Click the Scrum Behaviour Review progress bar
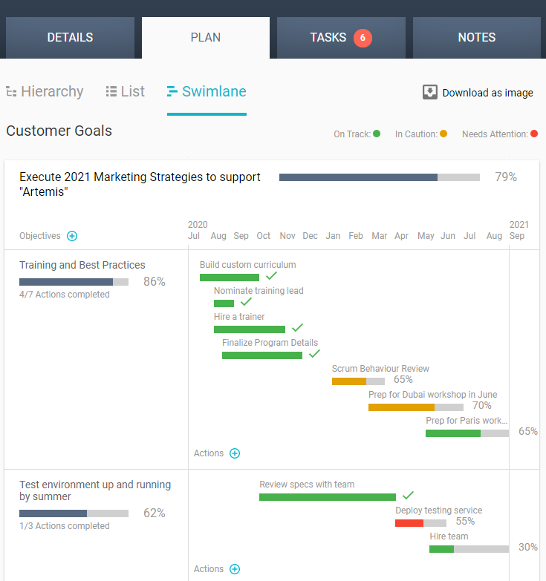 coord(358,381)
